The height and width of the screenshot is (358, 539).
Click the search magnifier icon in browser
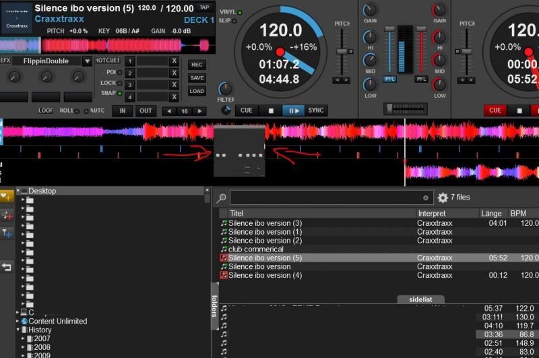click(222, 198)
